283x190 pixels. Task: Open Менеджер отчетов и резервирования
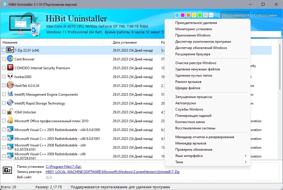[x=205, y=137]
